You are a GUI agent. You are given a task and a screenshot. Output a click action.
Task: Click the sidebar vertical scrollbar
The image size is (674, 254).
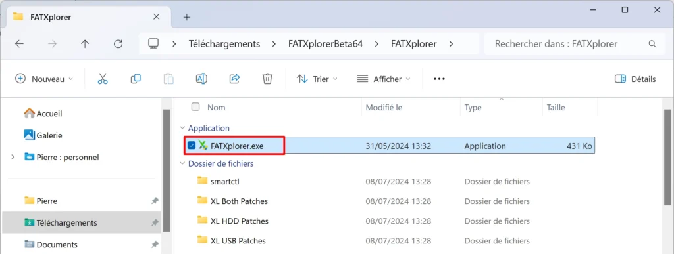[167, 170]
